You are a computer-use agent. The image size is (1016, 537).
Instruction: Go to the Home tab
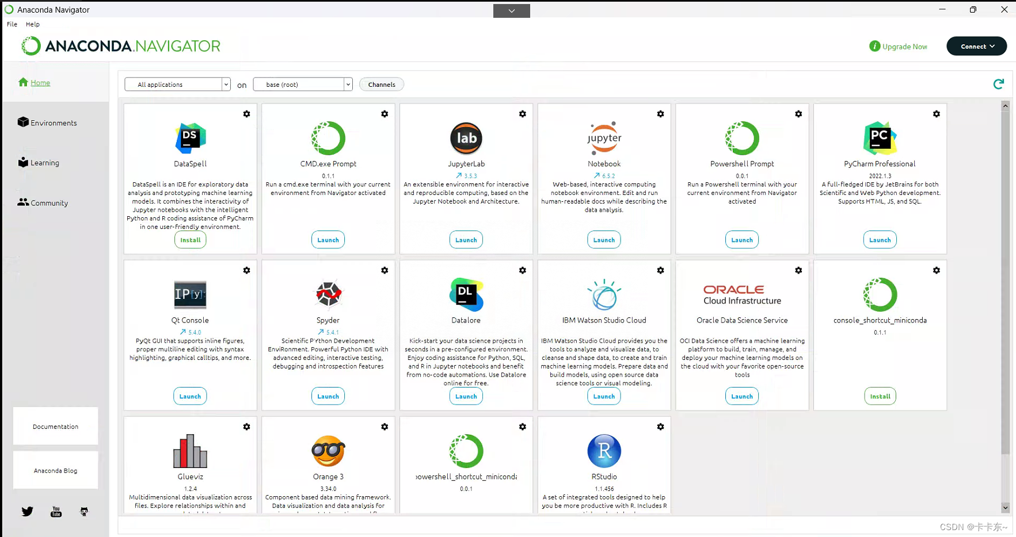pyautogui.click(x=35, y=82)
